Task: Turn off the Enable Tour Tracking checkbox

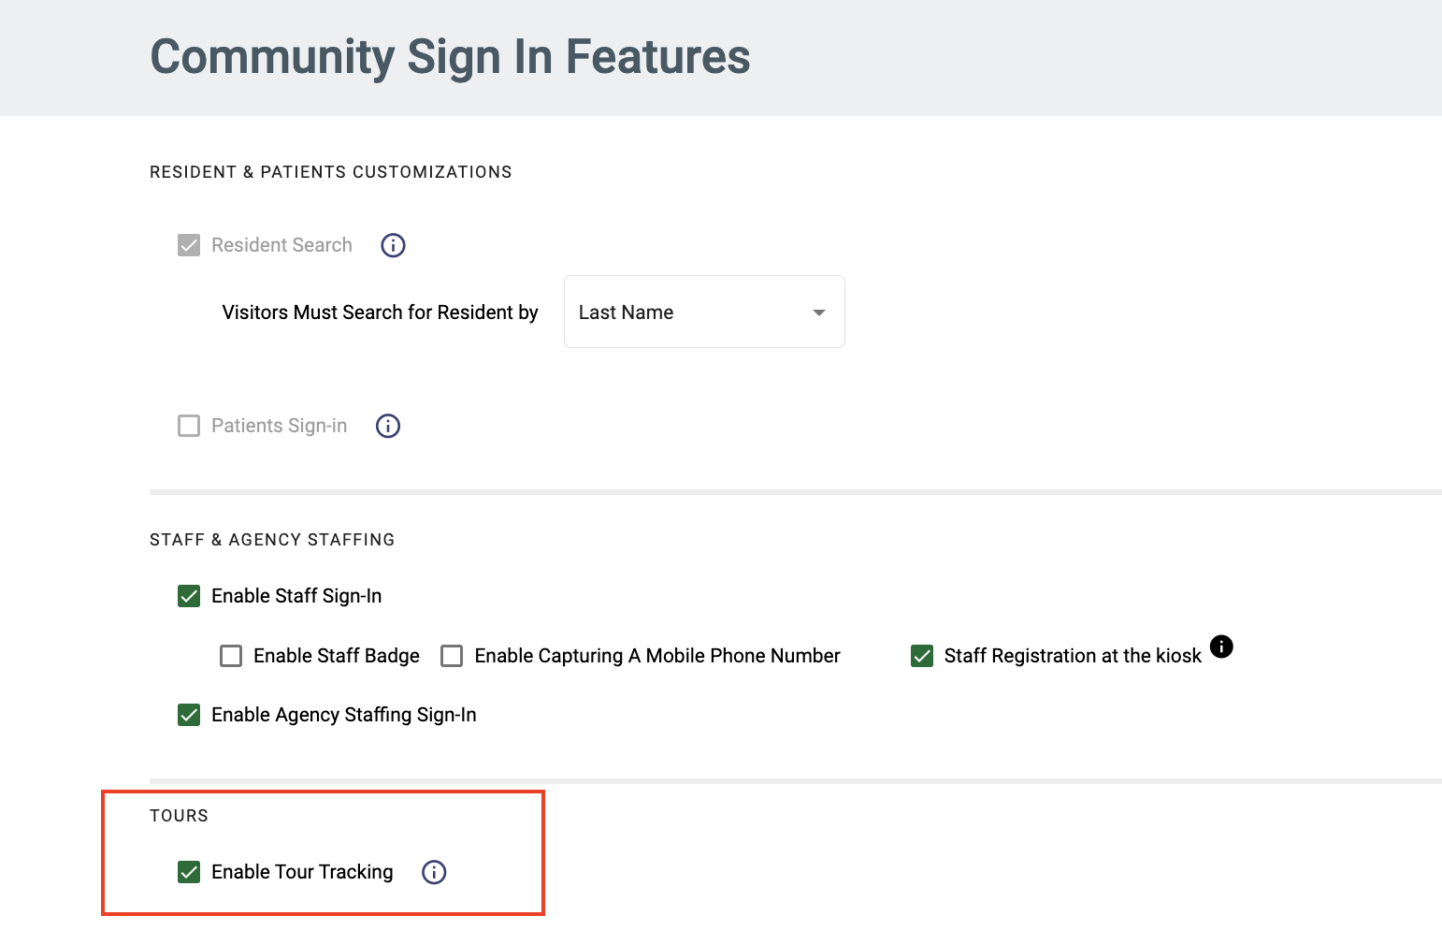Action: tap(189, 872)
